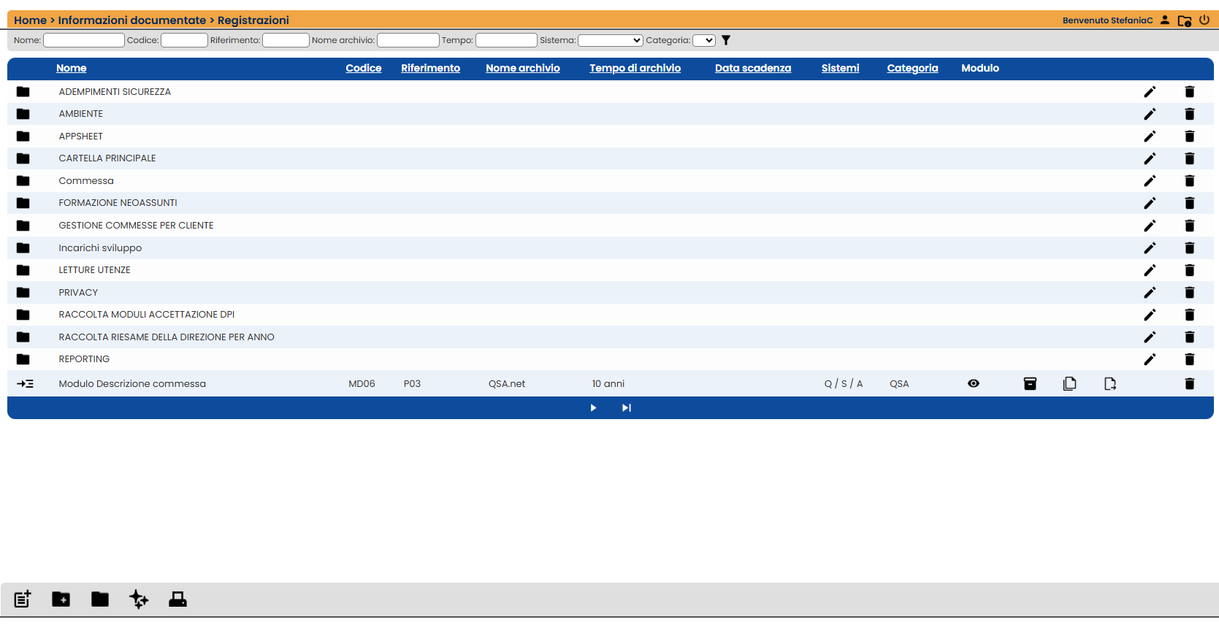Click the QSA.net archive name cell

click(x=507, y=384)
